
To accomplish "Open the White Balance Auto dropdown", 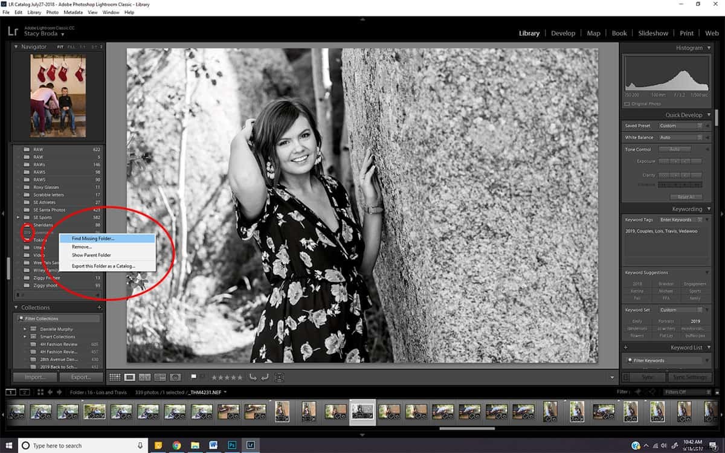I will [680, 137].
